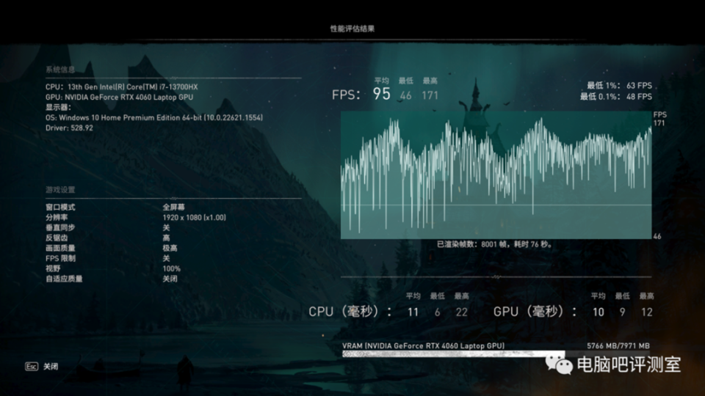Click the GPU average value 10
The image size is (705, 396).
click(598, 312)
